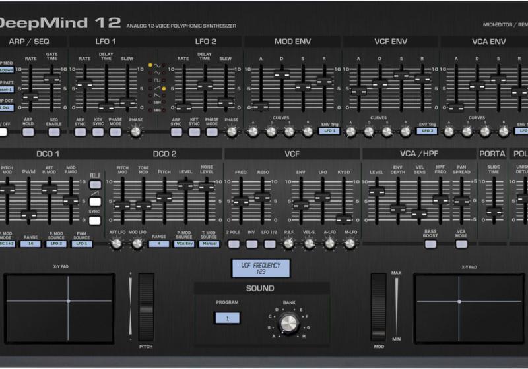Click the VCF P.B.F. knob
Image resolution: width=528 pixels, height=369 pixels.
tap(288, 244)
